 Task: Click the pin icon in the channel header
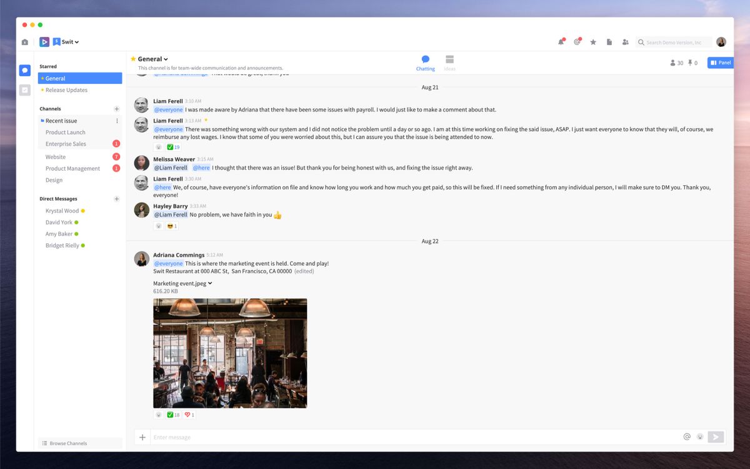(690, 63)
